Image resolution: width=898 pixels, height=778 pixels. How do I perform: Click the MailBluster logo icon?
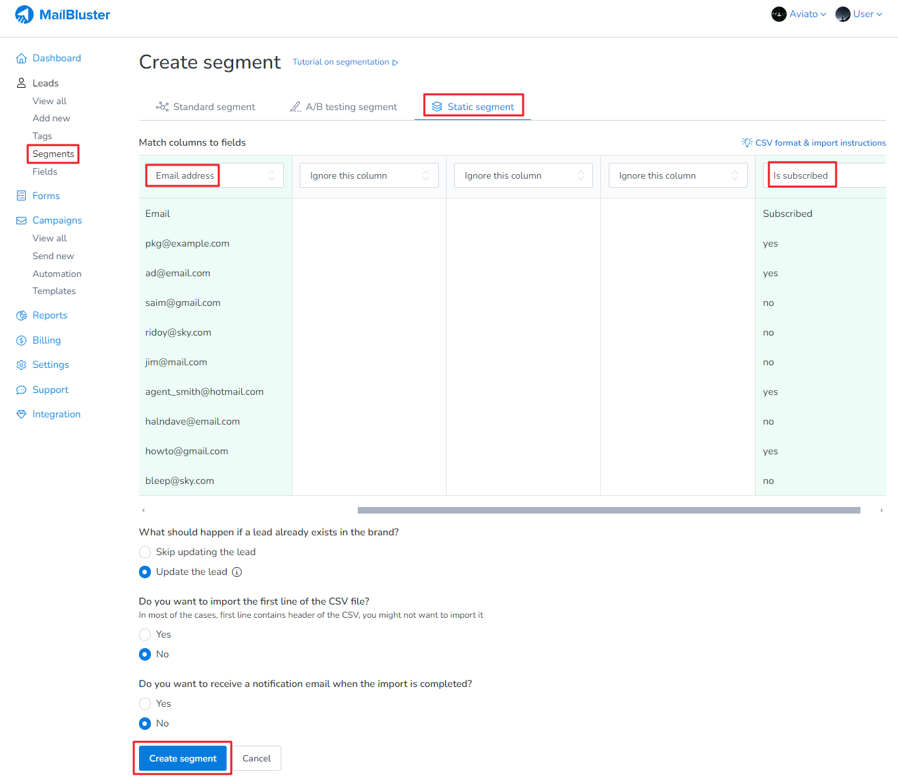[24, 15]
